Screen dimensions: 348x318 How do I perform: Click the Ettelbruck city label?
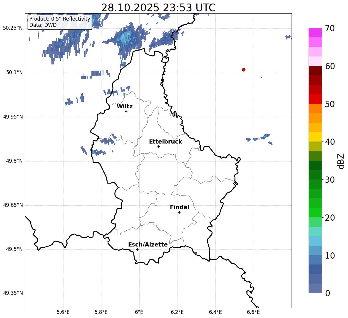click(x=165, y=142)
